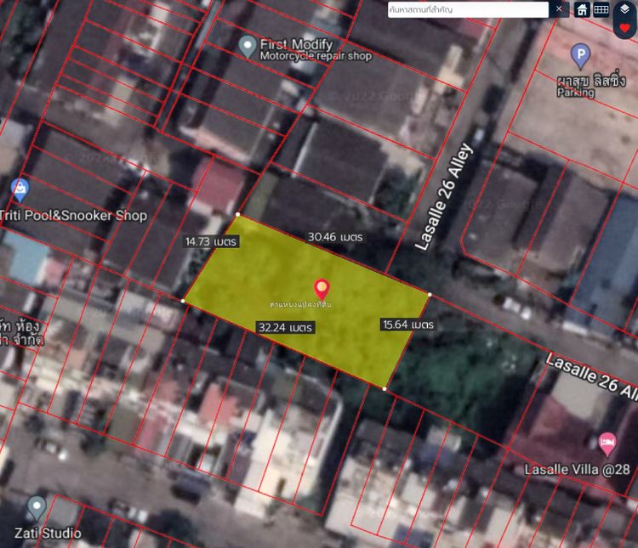Select the 32.24 เมตร boundary label
Viewport: 638px width, 548px height.
point(286,327)
